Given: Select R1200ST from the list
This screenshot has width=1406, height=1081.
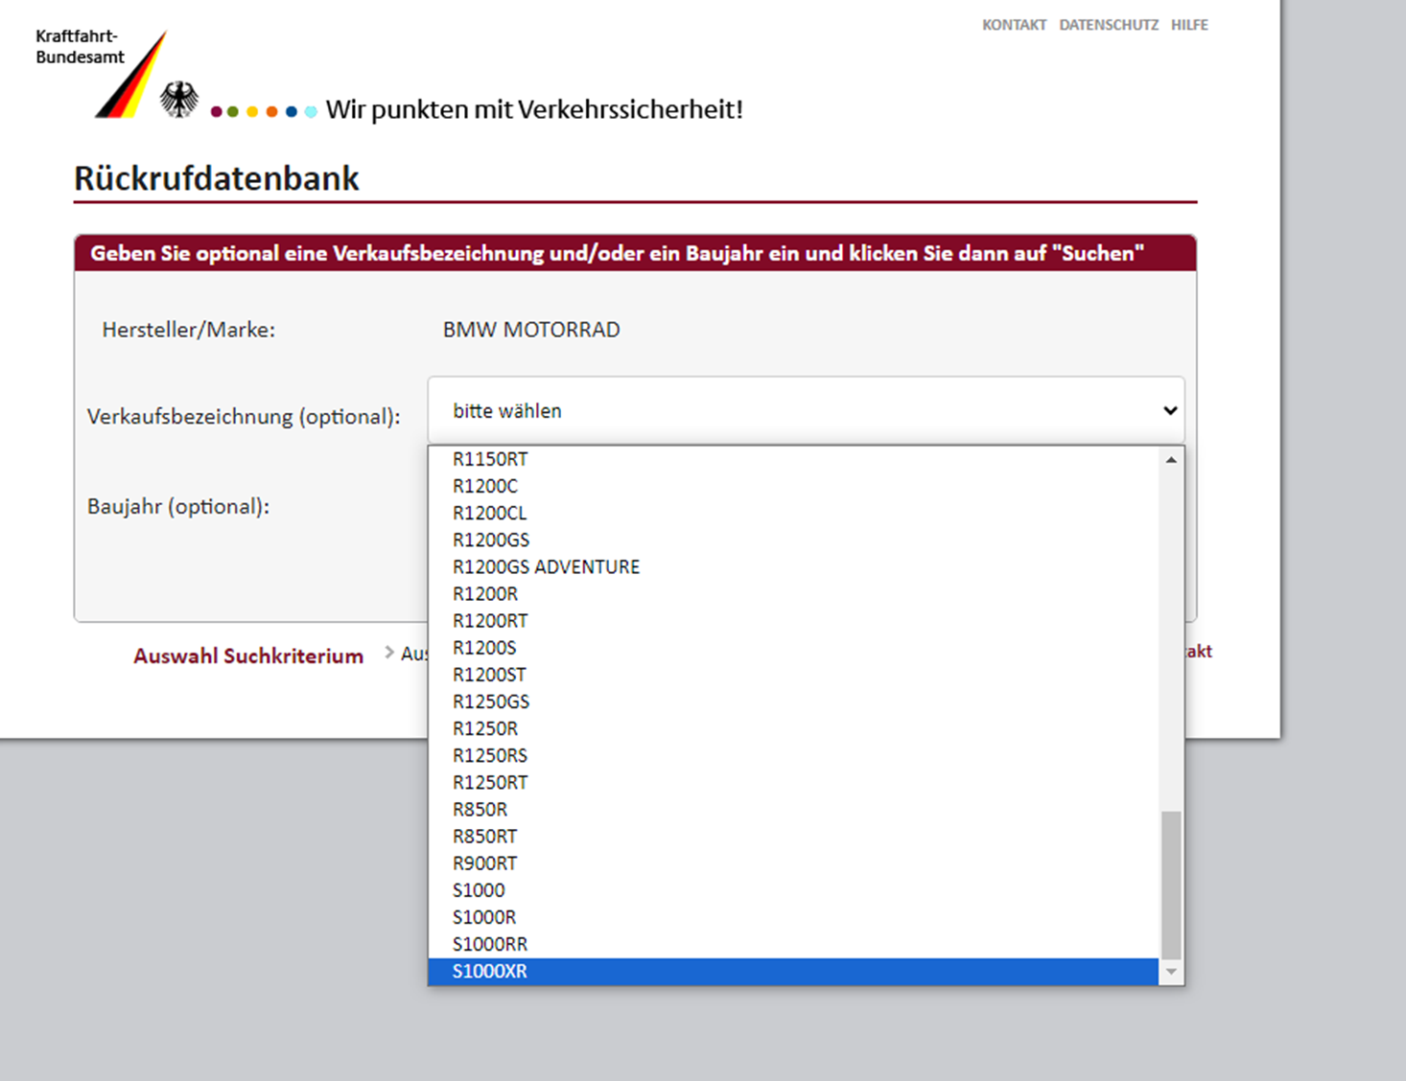Looking at the screenshot, I should [793, 674].
